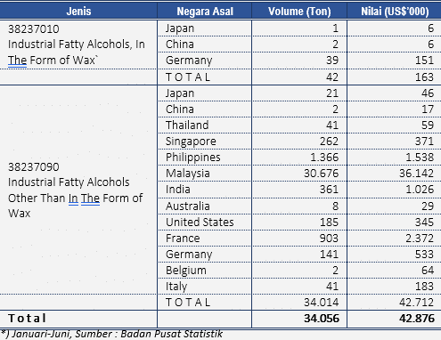The image size is (441, 340).
Task: Select volume "361" for India
Action: coord(329,190)
